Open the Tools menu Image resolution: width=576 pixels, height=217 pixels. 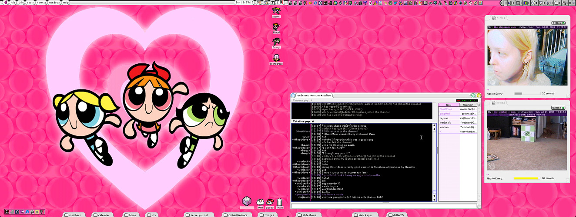(x=30, y=3)
